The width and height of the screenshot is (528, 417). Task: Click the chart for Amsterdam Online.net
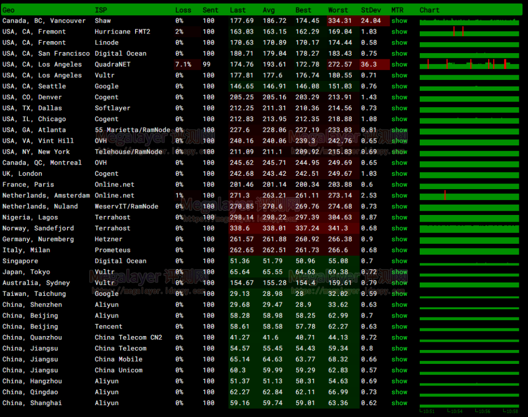click(x=469, y=196)
